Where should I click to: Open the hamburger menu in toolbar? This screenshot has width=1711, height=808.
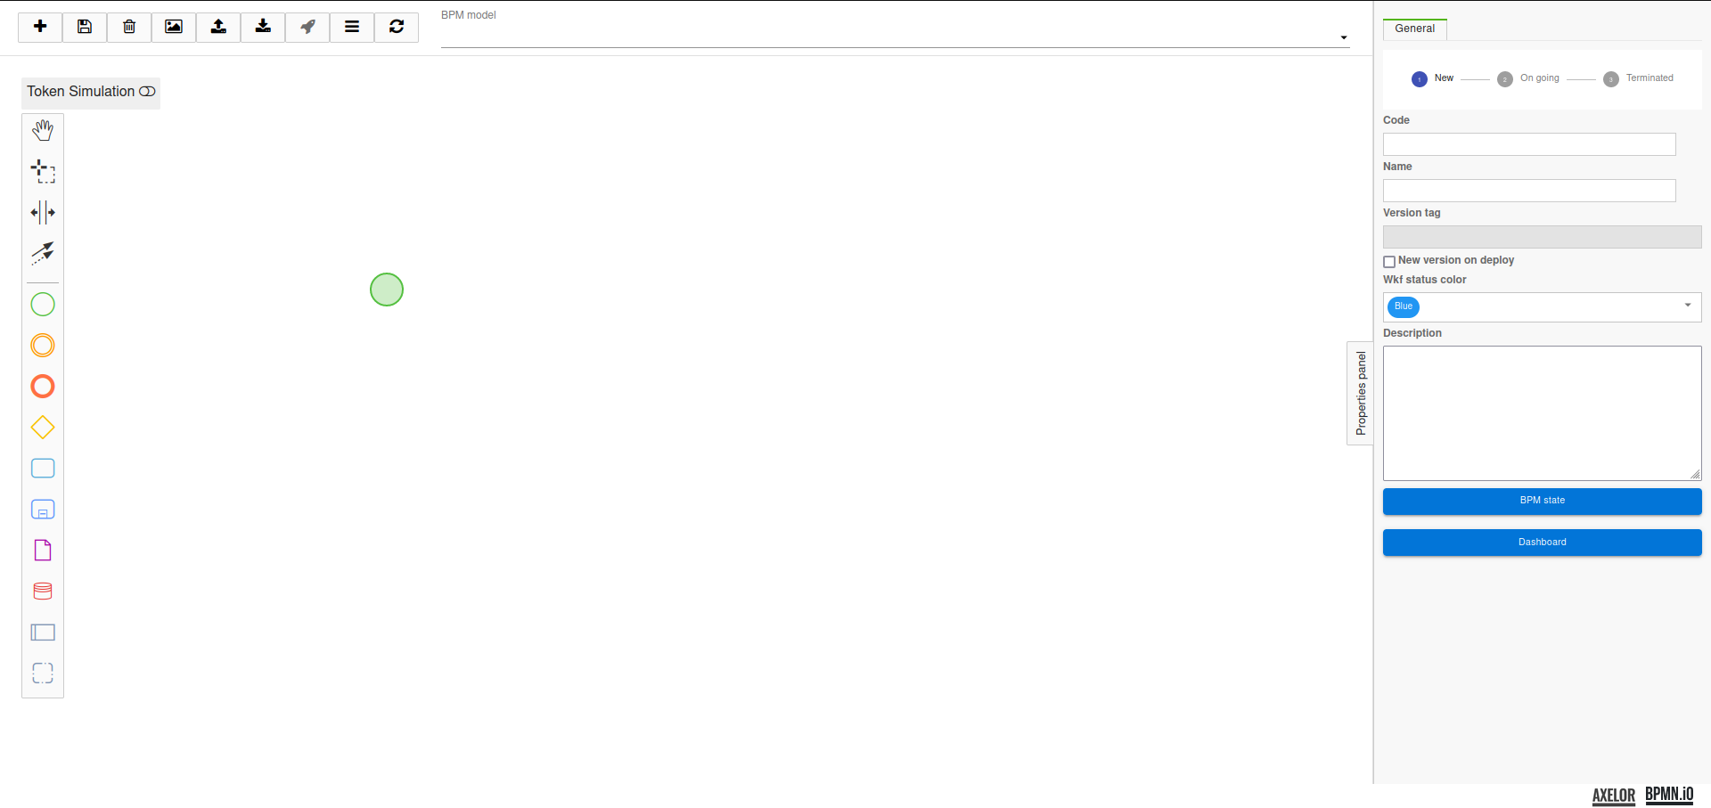[x=352, y=27]
